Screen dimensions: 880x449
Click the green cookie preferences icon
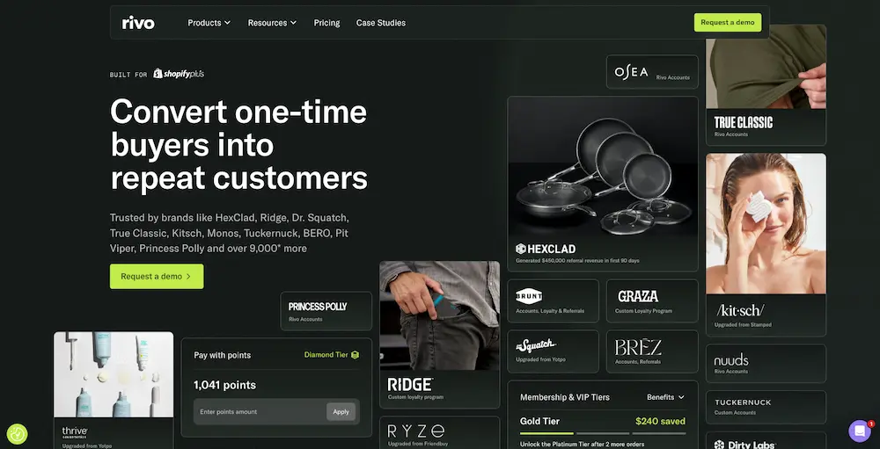click(17, 434)
